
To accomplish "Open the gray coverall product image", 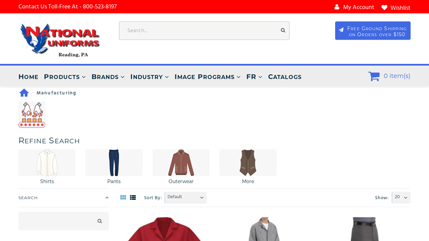I will pyautogui.click(x=264, y=229).
